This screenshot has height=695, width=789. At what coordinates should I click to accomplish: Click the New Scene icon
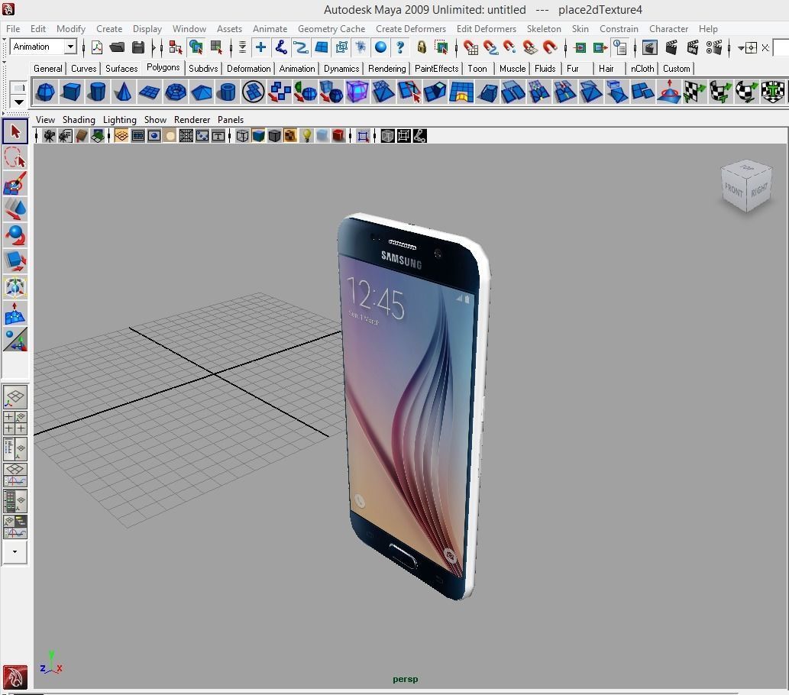96,48
